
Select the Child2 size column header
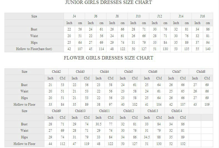[56, 72]
